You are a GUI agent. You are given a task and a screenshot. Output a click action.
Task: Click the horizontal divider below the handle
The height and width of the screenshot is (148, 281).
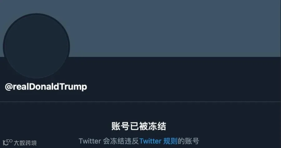pyautogui.click(x=140, y=102)
